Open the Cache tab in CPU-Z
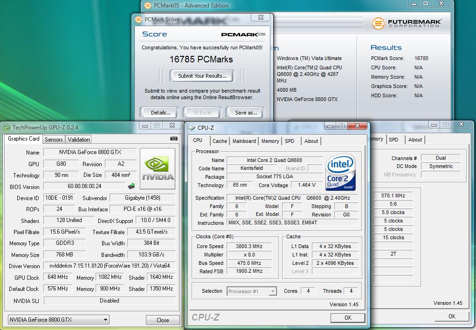Screen dimensions: 476x330 coord(220,141)
